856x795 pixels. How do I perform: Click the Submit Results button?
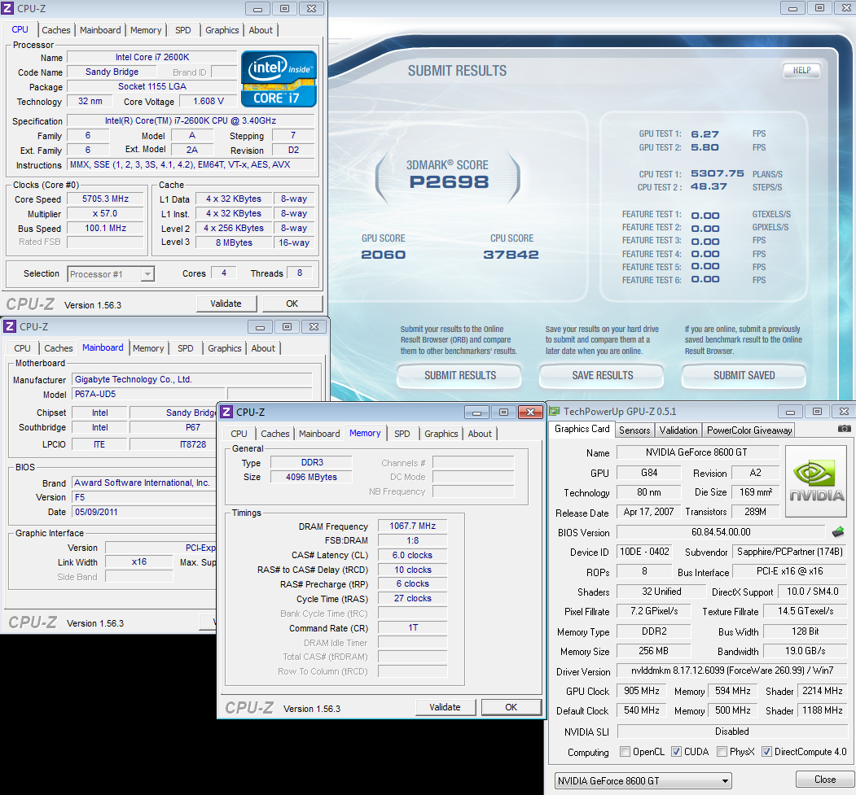click(x=459, y=375)
